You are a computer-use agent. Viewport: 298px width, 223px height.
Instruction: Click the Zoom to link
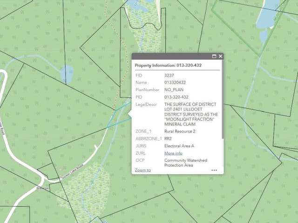pyautogui.click(x=143, y=170)
